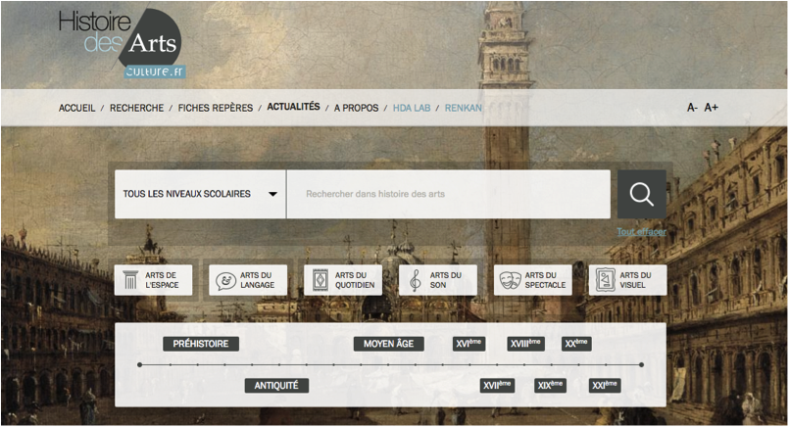The image size is (789, 427).
Task: Increase text size with A+
Action: [x=711, y=107]
